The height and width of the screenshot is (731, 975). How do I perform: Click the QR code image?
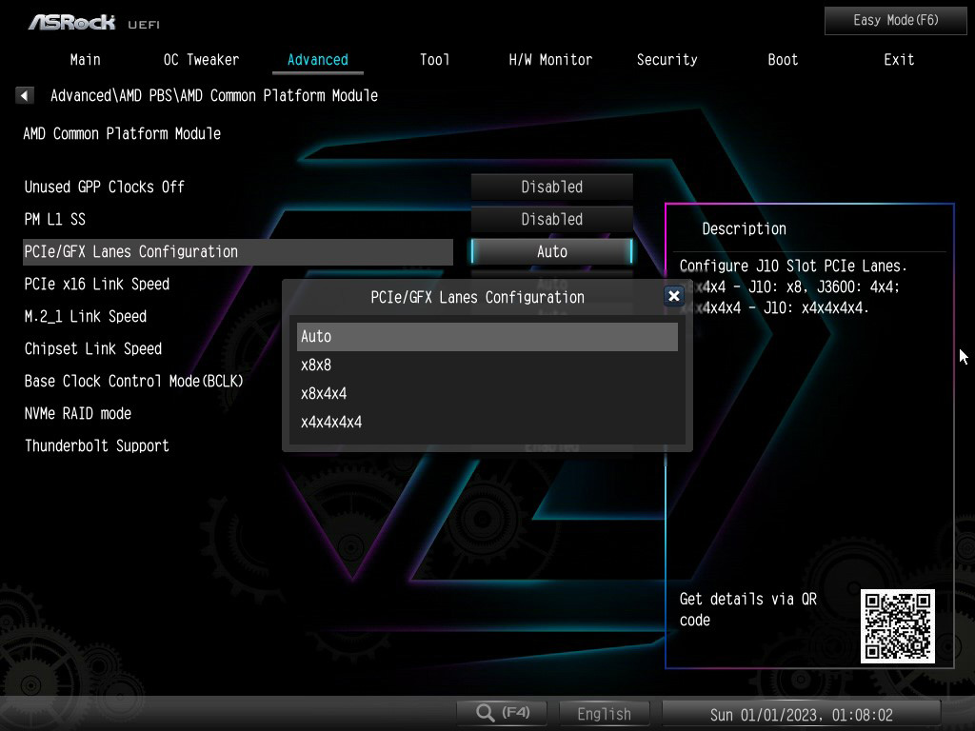point(897,626)
